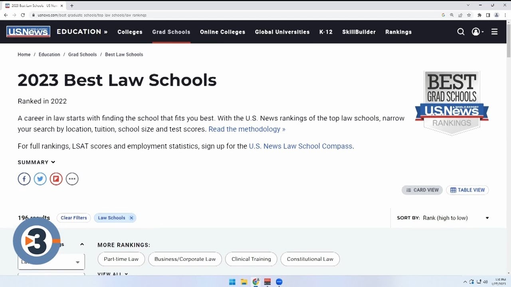The height and width of the screenshot is (287, 511).
Task: Open the Chrome profile avatar
Action: pos(497,15)
